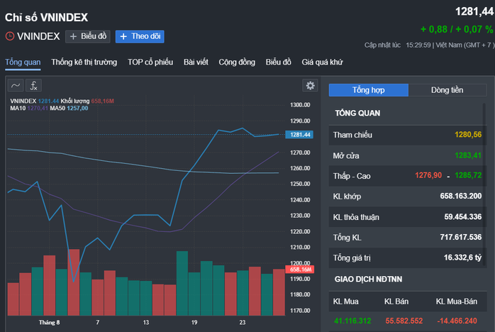Click KL khớp value 658.163.200
The image size is (495, 332).
[460, 197]
